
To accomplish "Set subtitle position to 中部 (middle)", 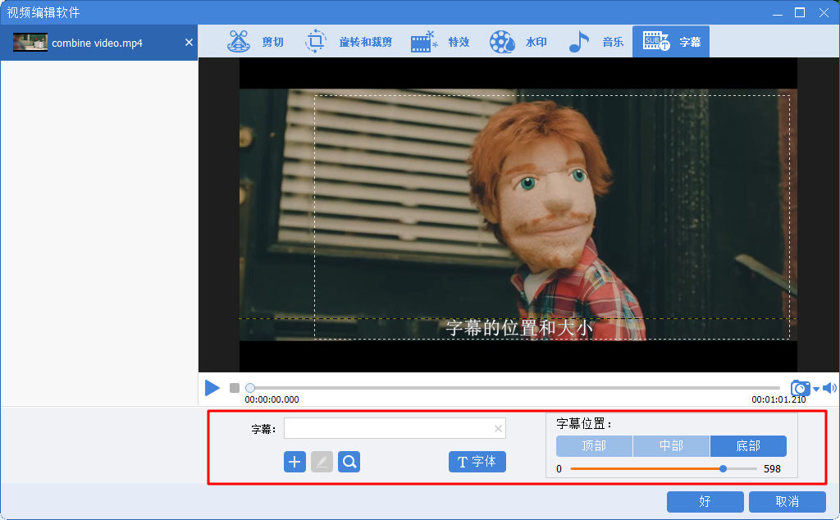I will coord(671,446).
